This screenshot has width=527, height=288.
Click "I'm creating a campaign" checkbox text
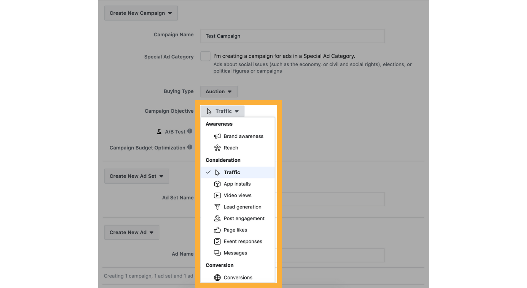284,56
